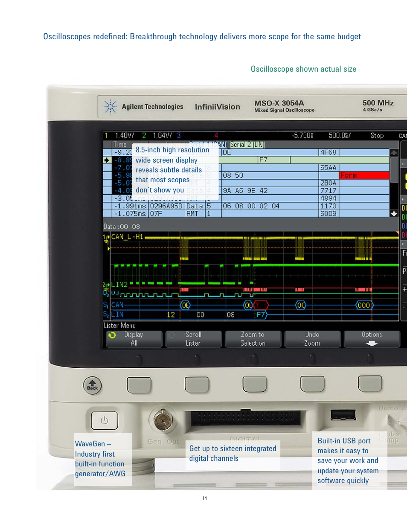Click the 2B0A cell in the lister
This screenshot has height=527, width=407.
329,183
